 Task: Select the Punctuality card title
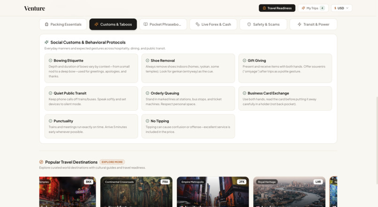pos(63,121)
